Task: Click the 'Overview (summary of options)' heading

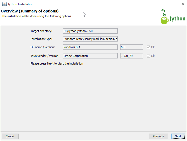Action: point(30,11)
